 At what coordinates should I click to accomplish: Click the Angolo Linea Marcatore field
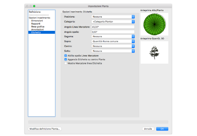[113, 27]
